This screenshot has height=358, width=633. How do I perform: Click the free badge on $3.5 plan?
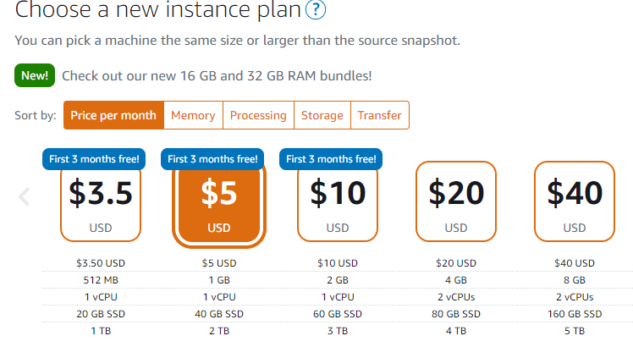pos(94,158)
